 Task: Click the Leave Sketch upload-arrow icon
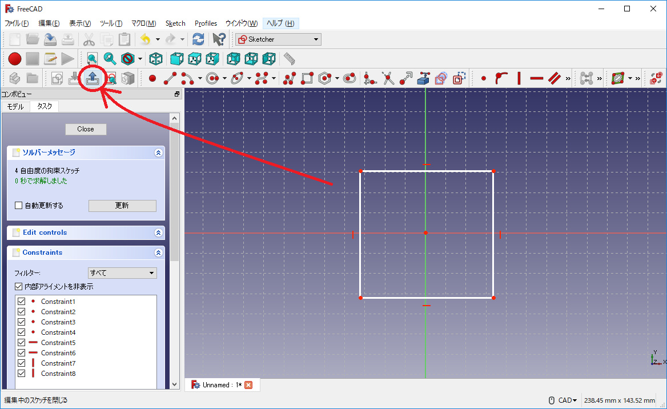coord(93,78)
